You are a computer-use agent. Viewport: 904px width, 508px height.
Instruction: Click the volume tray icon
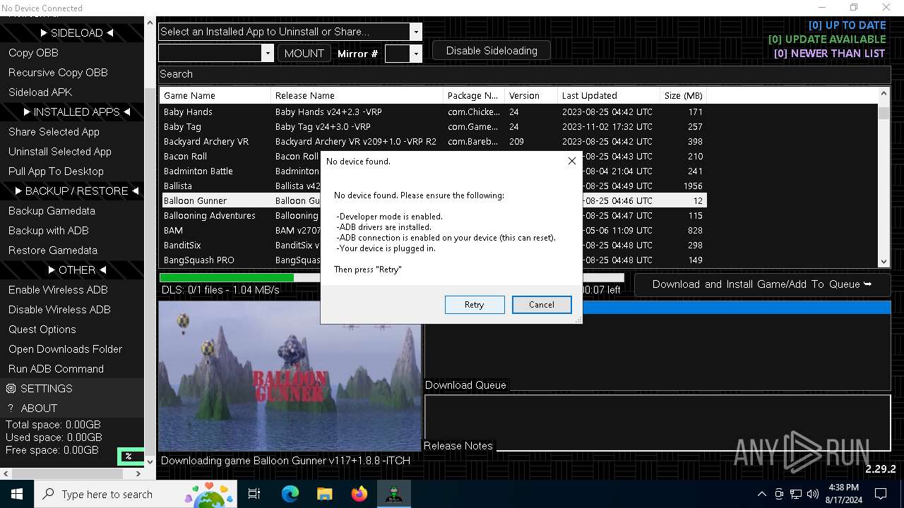tap(813, 494)
